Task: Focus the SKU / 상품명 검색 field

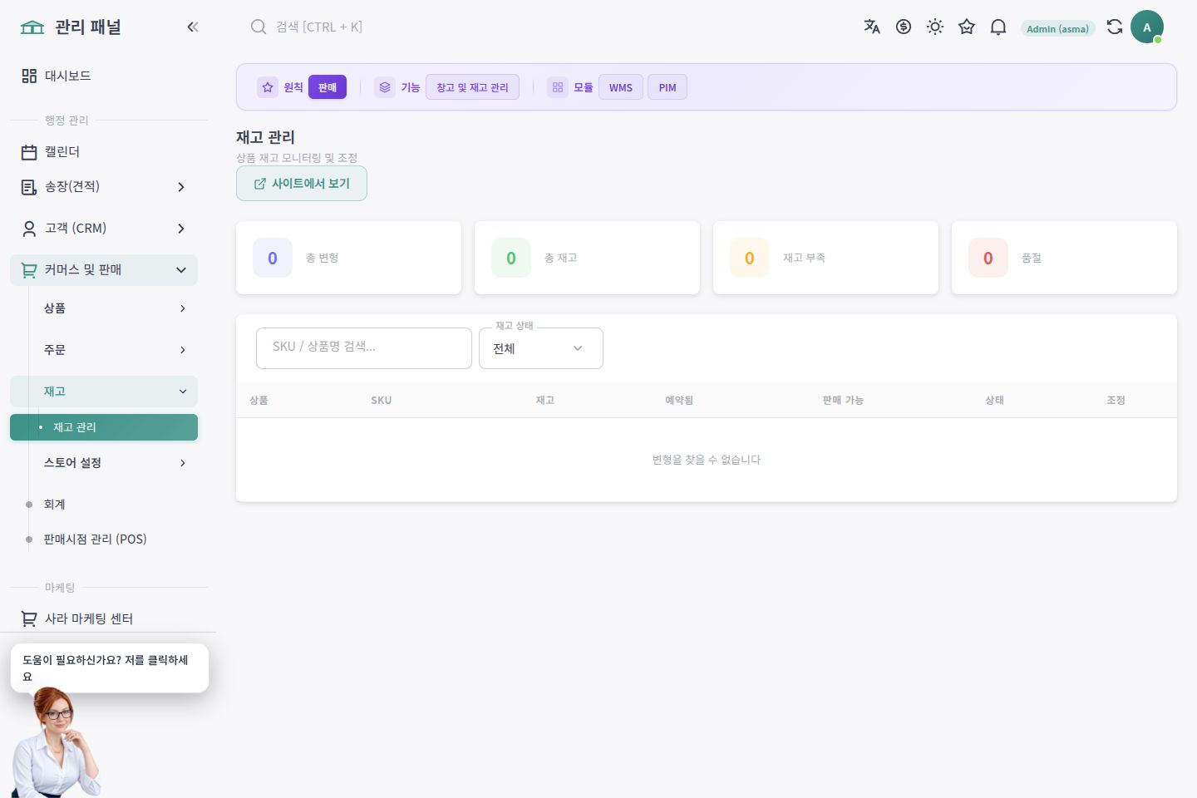Action: 364,347
